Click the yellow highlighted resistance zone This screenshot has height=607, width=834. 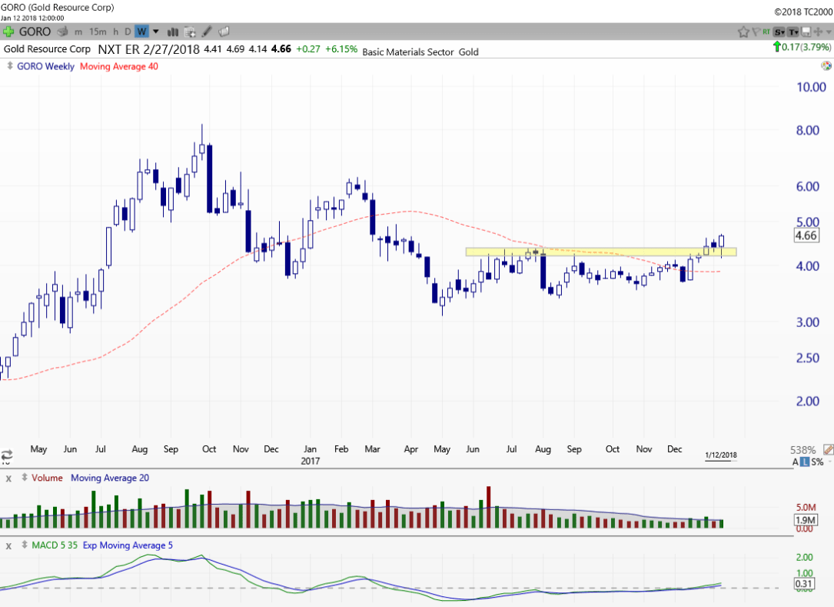tap(600, 252)
